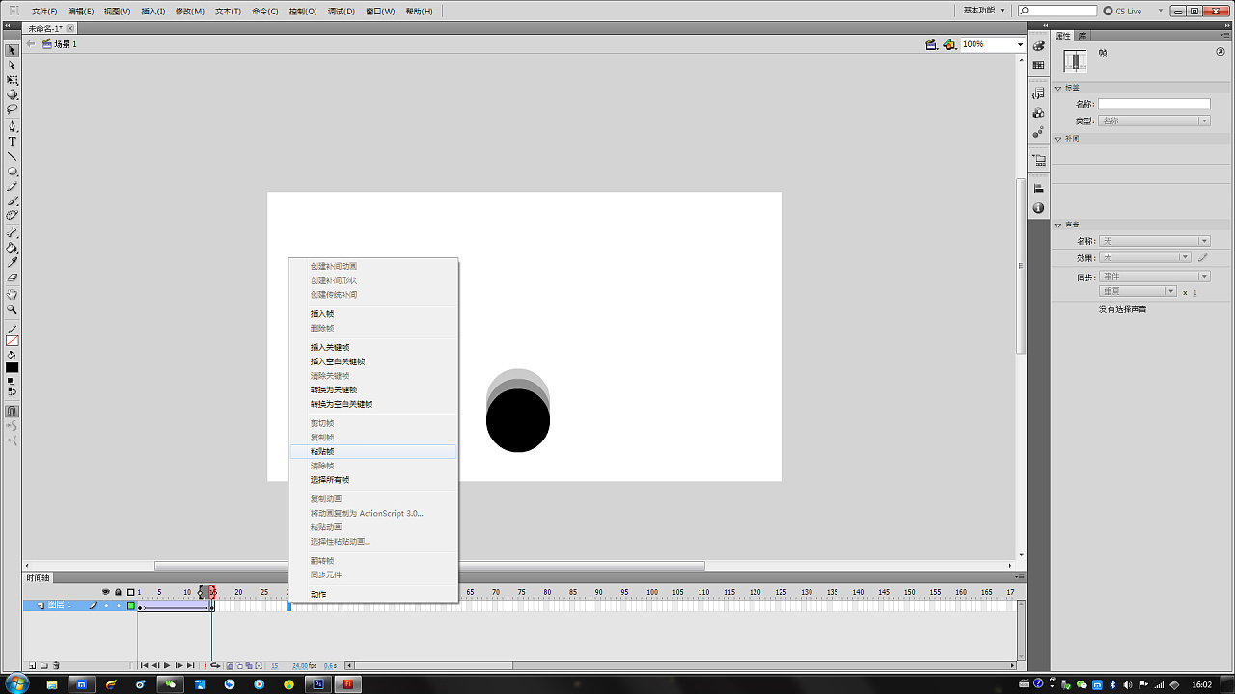Click 插入关键帧 in the context menu
Screen dimensions: 1235x694
pos(330,347)
